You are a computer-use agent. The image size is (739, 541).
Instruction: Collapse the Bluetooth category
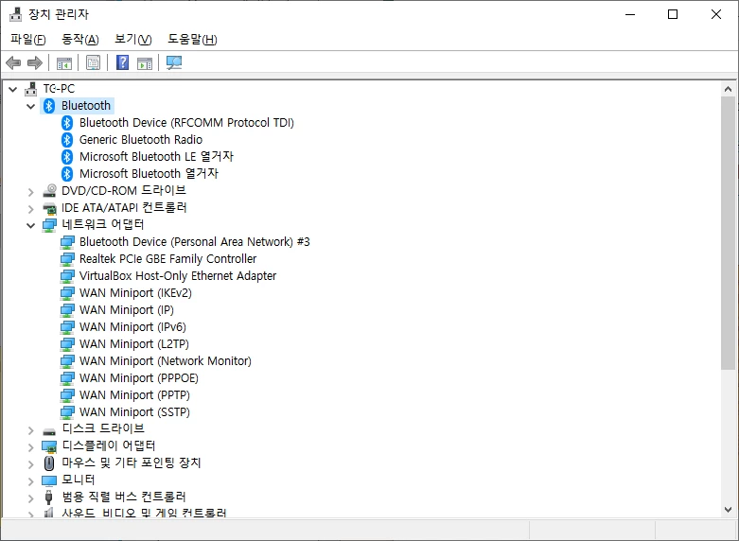pos(31,106)
